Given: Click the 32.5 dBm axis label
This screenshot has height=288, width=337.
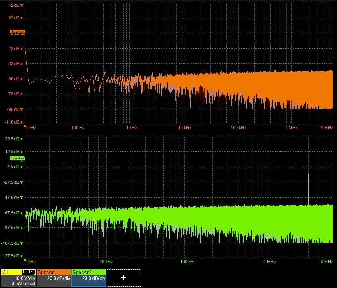Looking at the screenshot, I should click(x=14, y=139).
